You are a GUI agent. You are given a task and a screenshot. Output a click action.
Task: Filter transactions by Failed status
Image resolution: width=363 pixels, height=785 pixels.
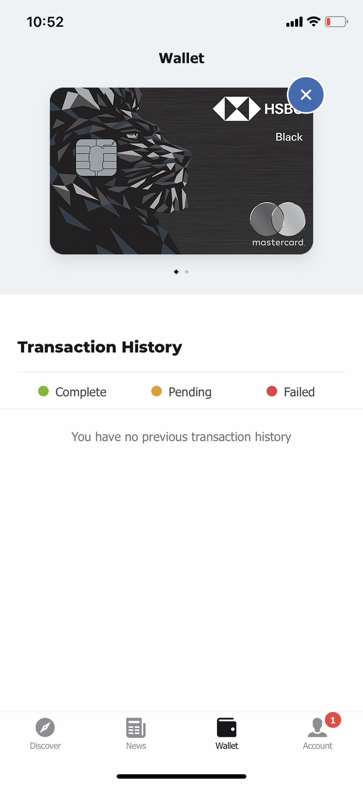point(290,392)
